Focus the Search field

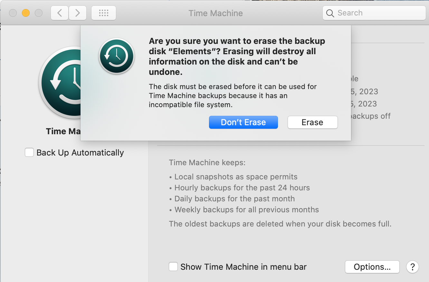click(x=374, y=13)
